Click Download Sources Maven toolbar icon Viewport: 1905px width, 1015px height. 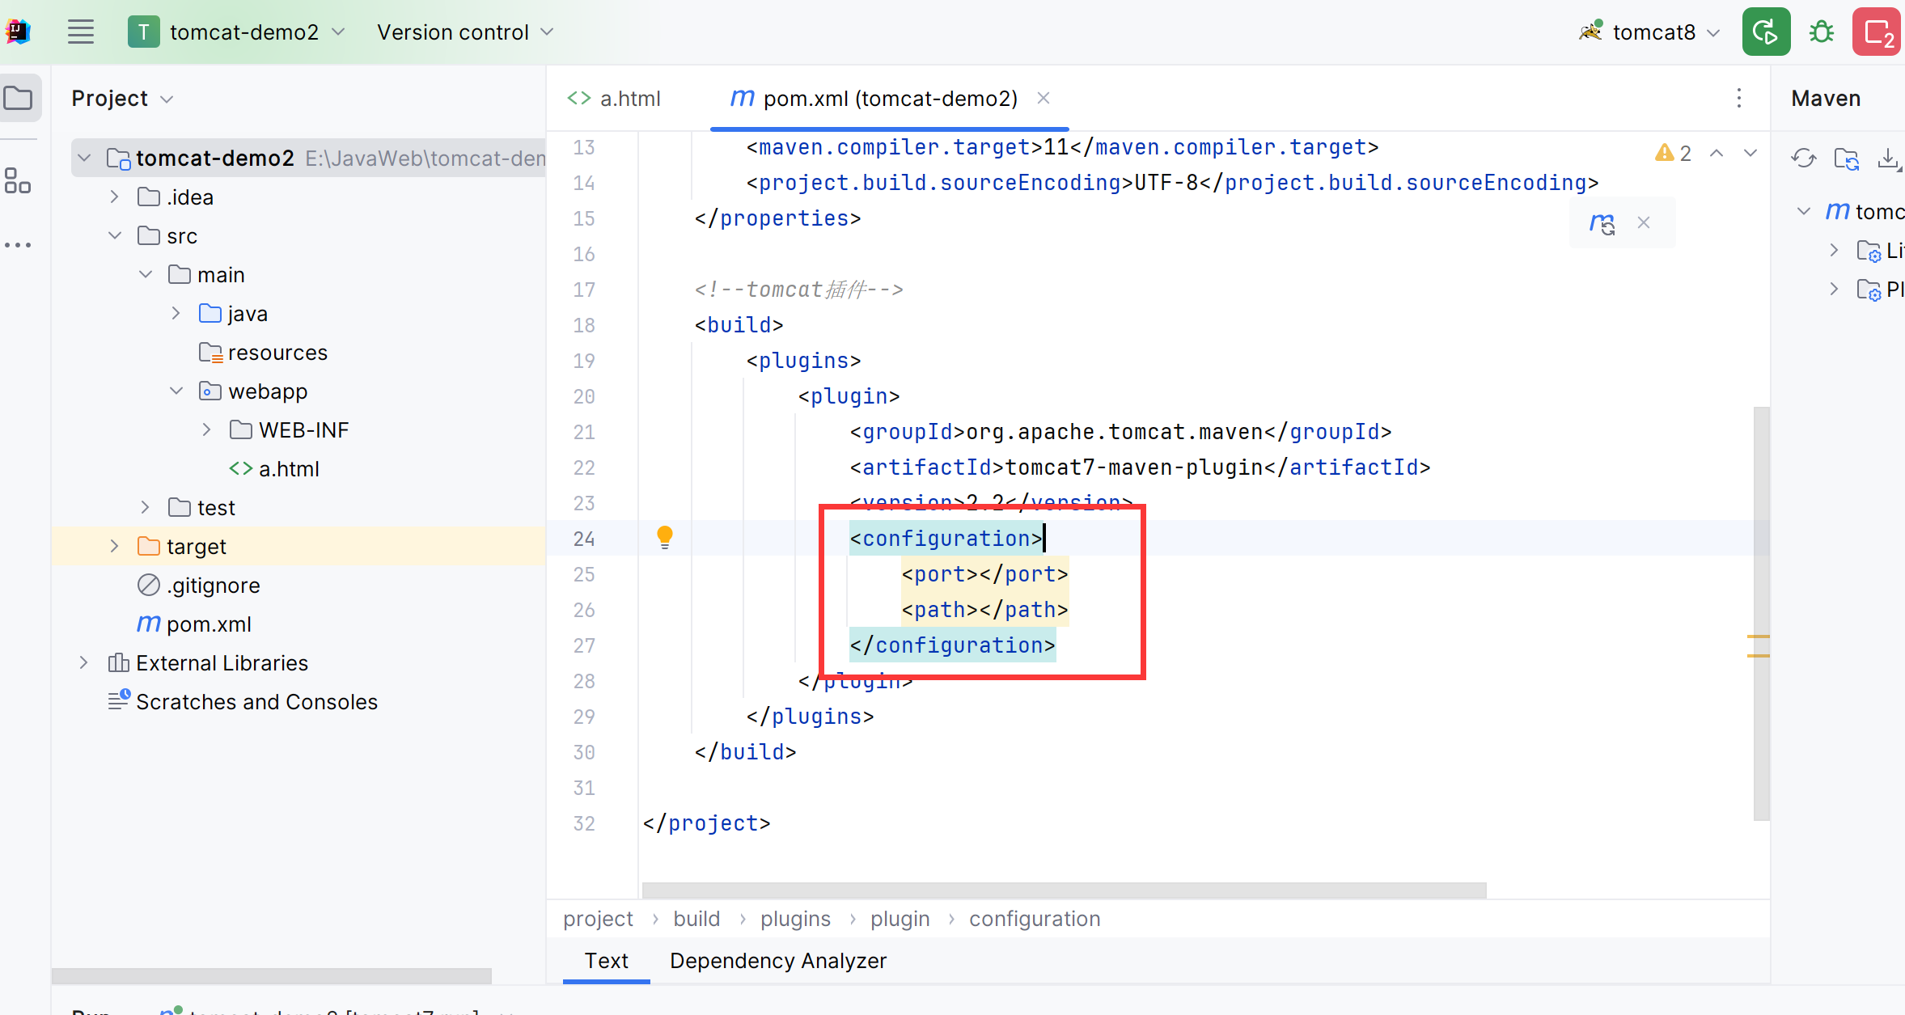tap(1888, 158)
